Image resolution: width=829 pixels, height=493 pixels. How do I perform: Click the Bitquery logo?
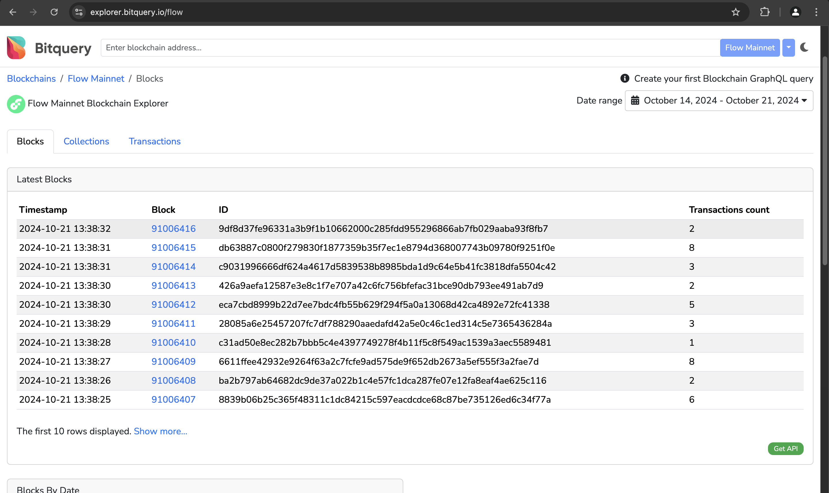(49, 48)
